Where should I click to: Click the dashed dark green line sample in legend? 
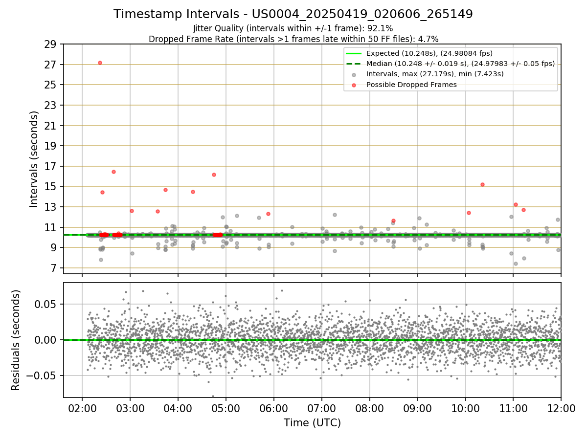354,64
